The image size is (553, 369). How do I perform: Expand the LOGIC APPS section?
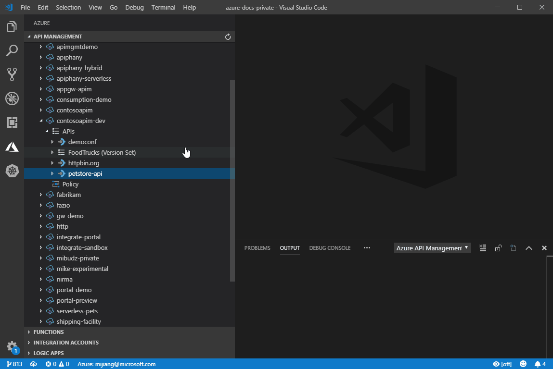coord(29,353)
